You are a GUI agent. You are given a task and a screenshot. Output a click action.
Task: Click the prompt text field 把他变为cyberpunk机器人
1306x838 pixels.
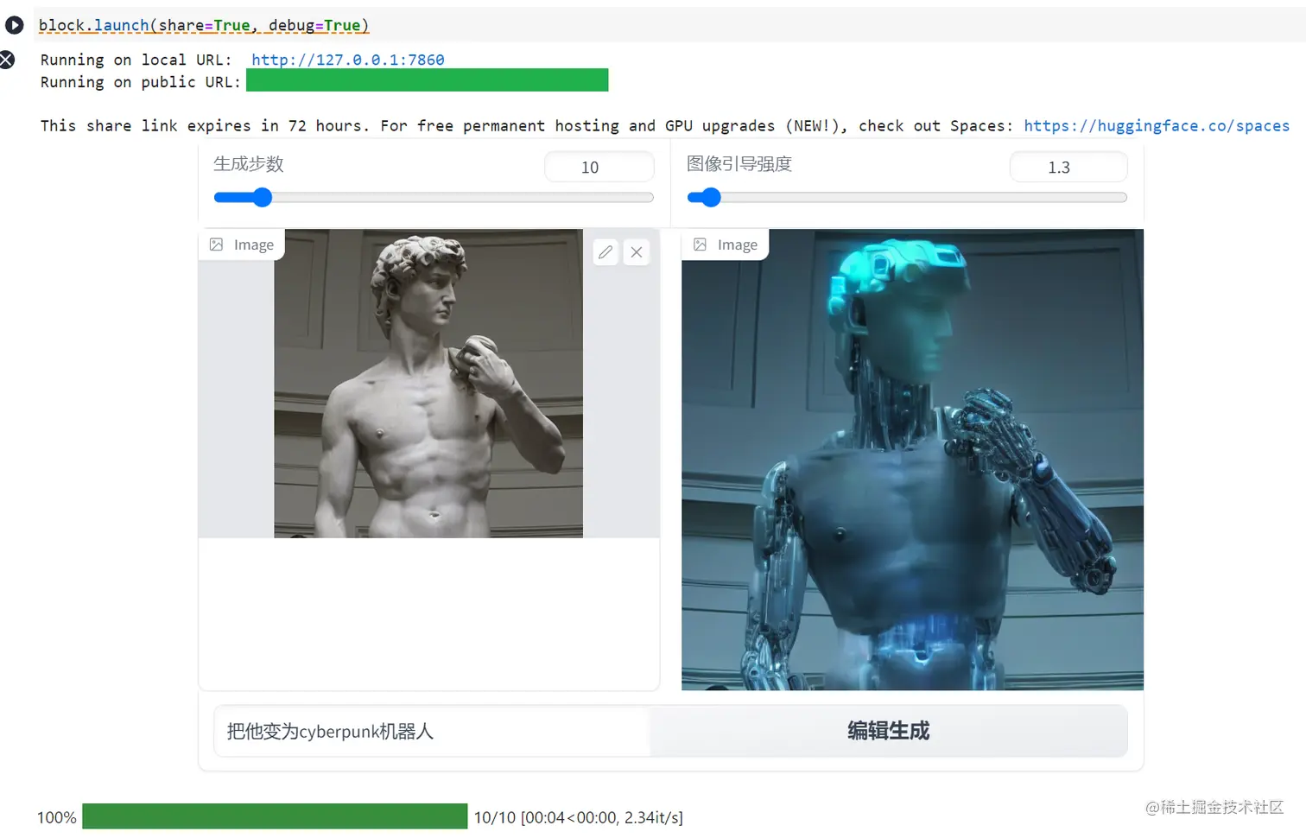point(432,731)
